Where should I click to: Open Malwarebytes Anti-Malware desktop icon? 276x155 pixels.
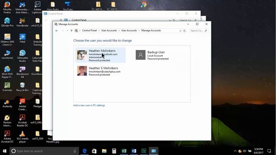coord(22,7)
